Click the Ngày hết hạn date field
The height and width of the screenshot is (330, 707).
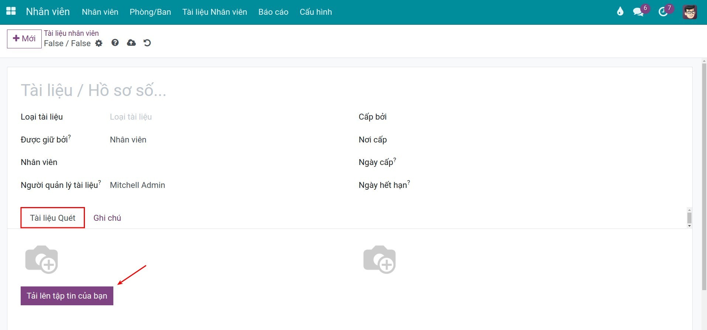pos(563,185)
